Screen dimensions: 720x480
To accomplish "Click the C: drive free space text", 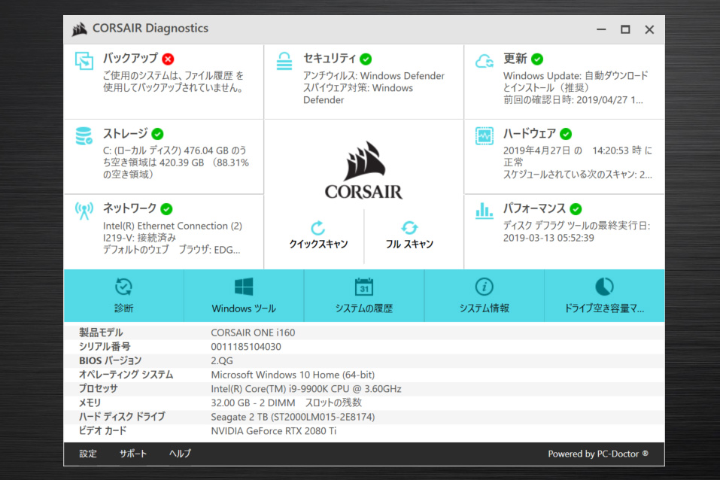I will 176,163.
